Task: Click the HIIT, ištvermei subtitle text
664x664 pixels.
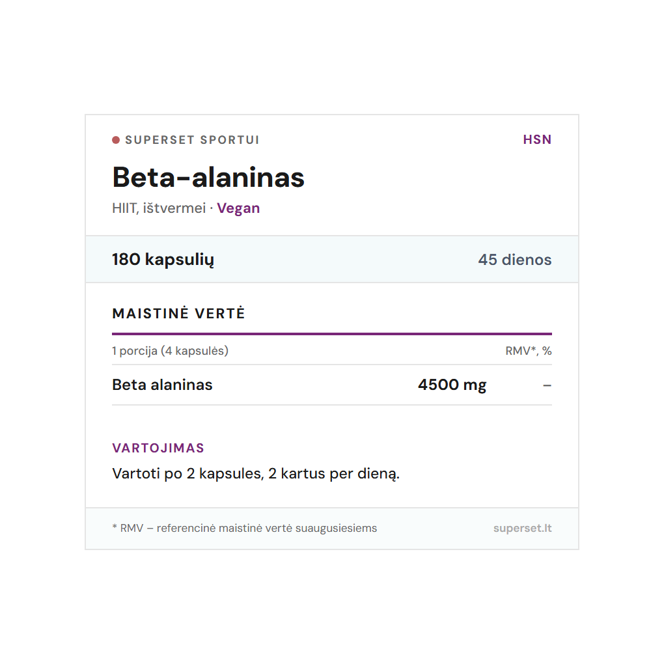Action: point(159,208)
